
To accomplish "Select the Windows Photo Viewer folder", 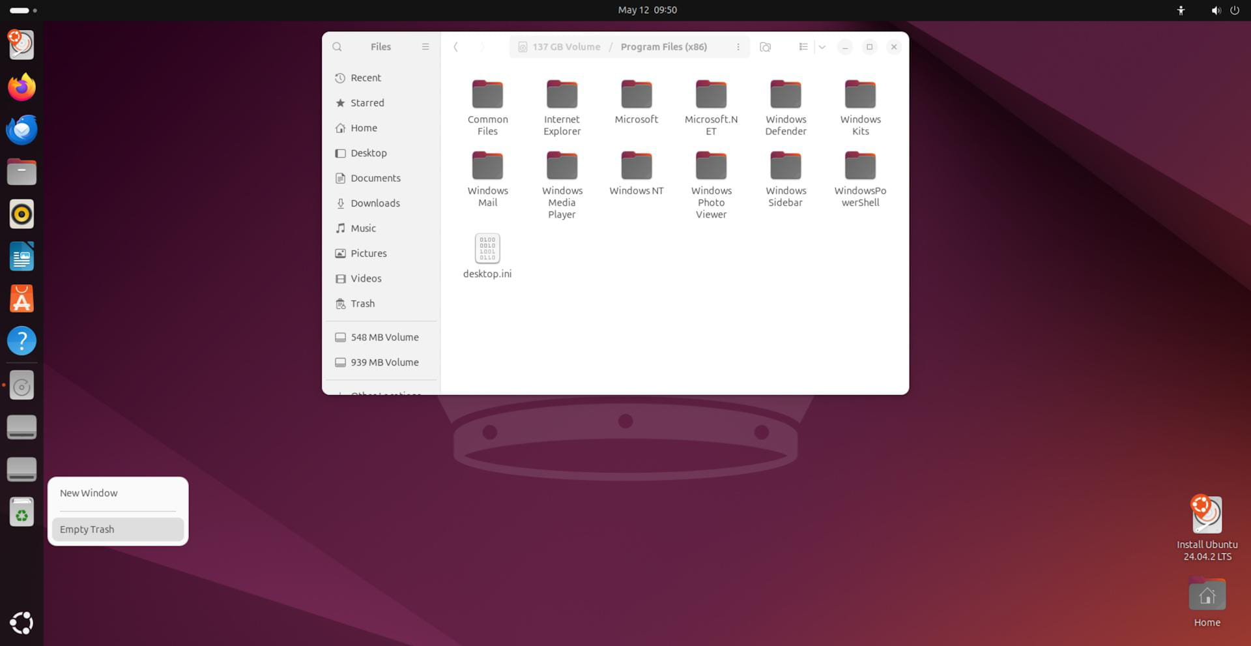I will pyautogui.click(x=711, y=185).
